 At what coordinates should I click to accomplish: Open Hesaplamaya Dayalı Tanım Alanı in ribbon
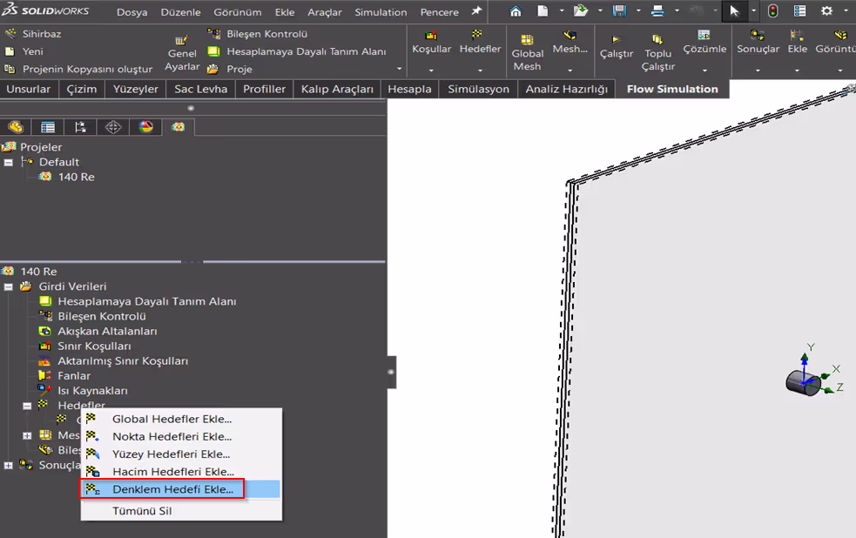tap(297, 51)
